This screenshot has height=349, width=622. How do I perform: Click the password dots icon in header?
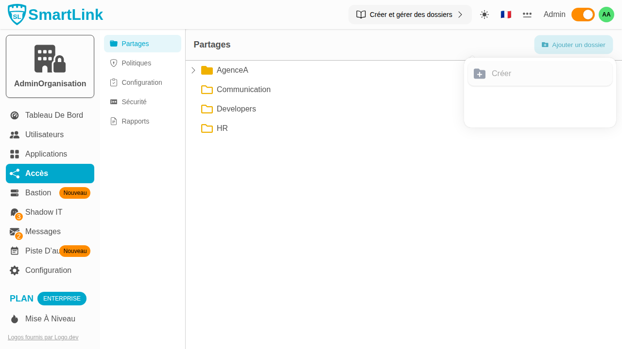pos(527,15)
